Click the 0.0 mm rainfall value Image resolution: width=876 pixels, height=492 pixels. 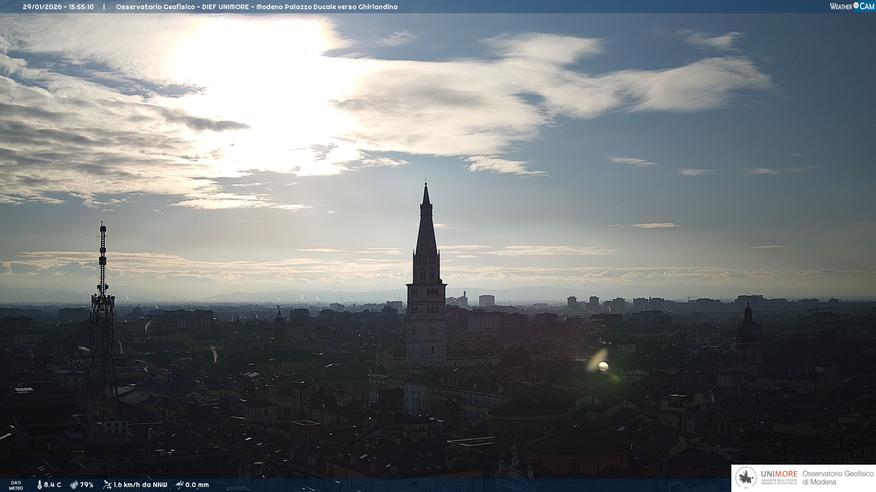[x=197, y=485]
